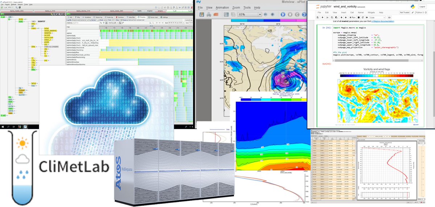435x207 pixels.
Task: Open Windows Task View from taskbar
Action: 13,127
